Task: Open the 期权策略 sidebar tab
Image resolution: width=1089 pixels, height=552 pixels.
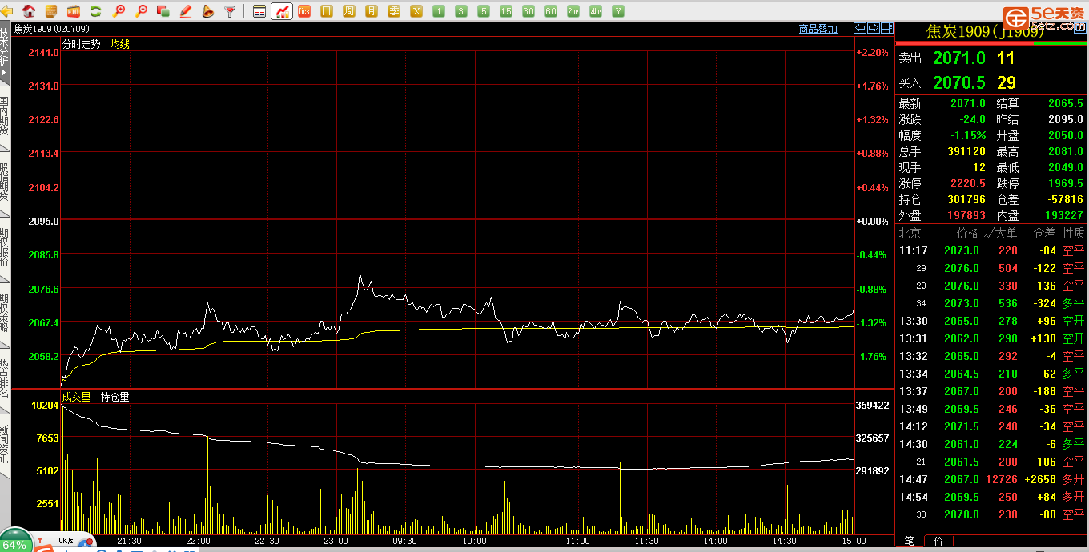Action: click(5, 314)
